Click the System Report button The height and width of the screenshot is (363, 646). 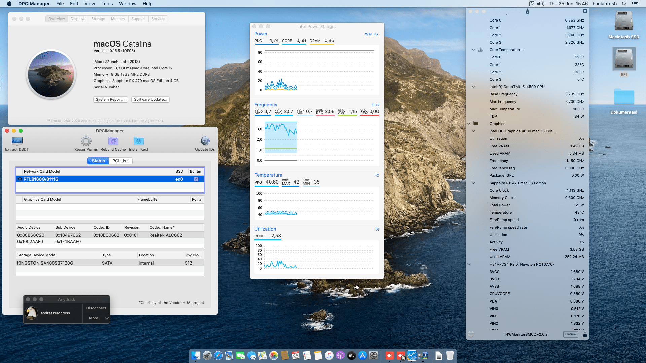(x=110, y=99)
